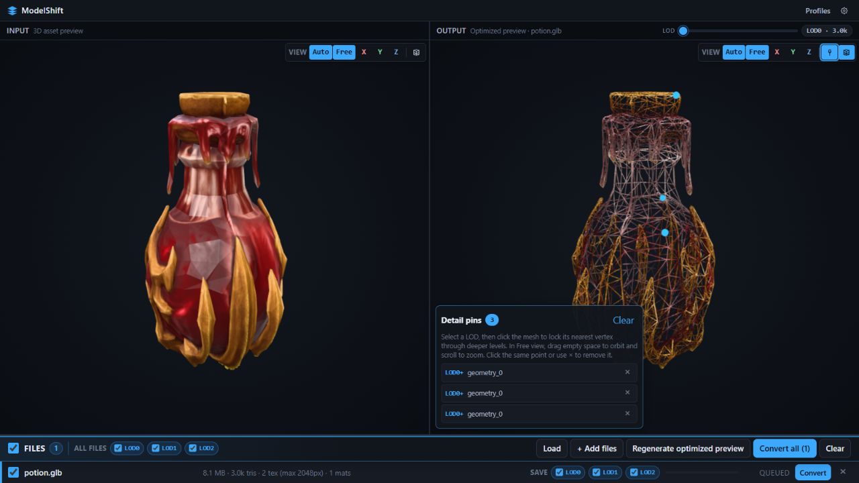Screen dimensions: 859x483
Task: Enable Auto view in the OUTPUT panel
Action: tap(734, 52)
